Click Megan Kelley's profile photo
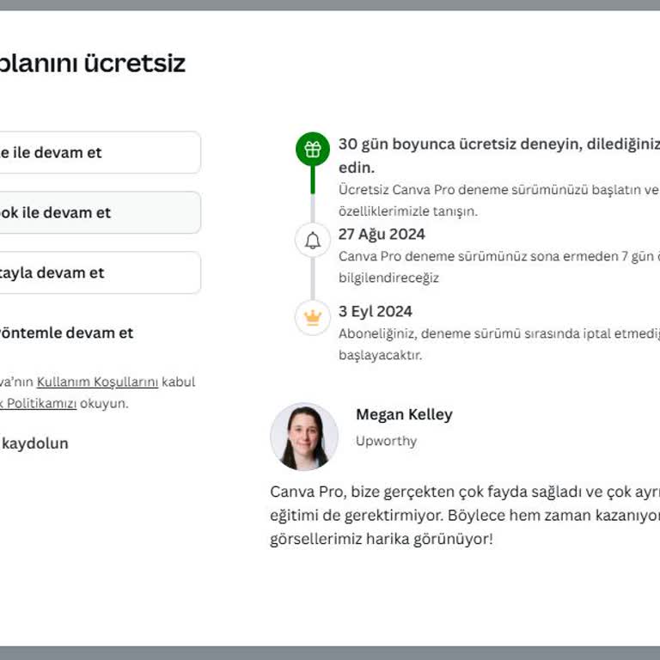The image size is (660, 660). click(x=304, y=436)
